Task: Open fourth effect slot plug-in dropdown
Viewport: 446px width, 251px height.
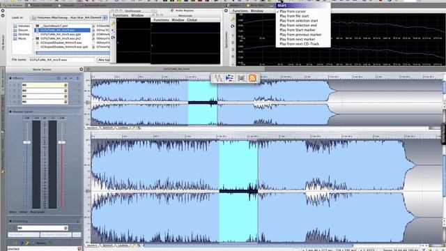Action: pyautogui.click(x=66, y=102)
